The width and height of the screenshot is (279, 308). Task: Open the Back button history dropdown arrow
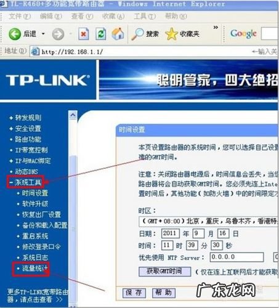pos(43,34)
